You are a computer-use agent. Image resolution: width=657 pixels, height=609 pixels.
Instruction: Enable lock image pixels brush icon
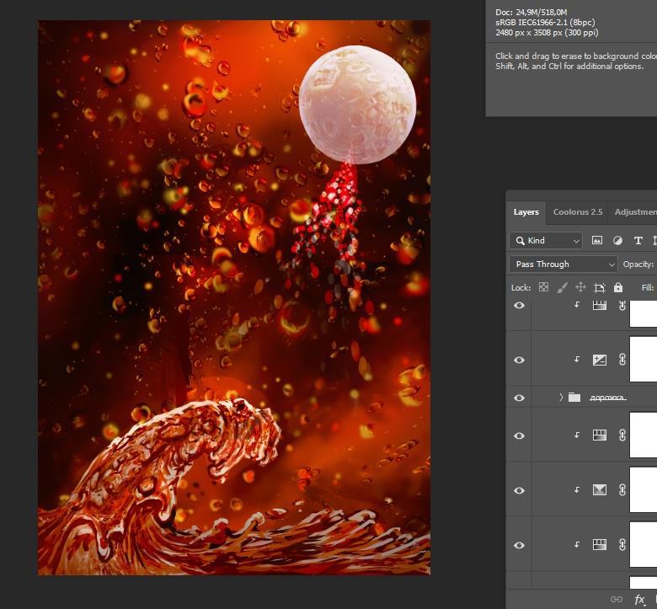tap(562, 287)
